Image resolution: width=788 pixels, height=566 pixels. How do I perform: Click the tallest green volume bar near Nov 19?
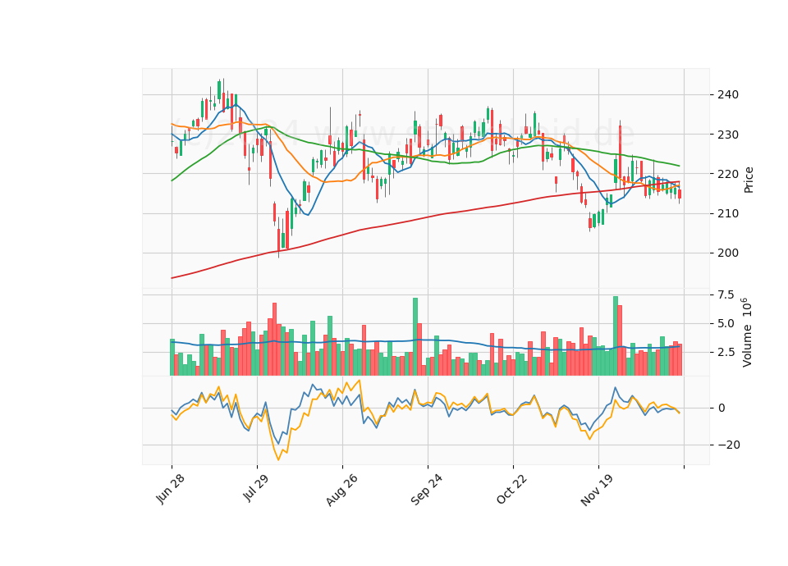click(x=615, y=335)
